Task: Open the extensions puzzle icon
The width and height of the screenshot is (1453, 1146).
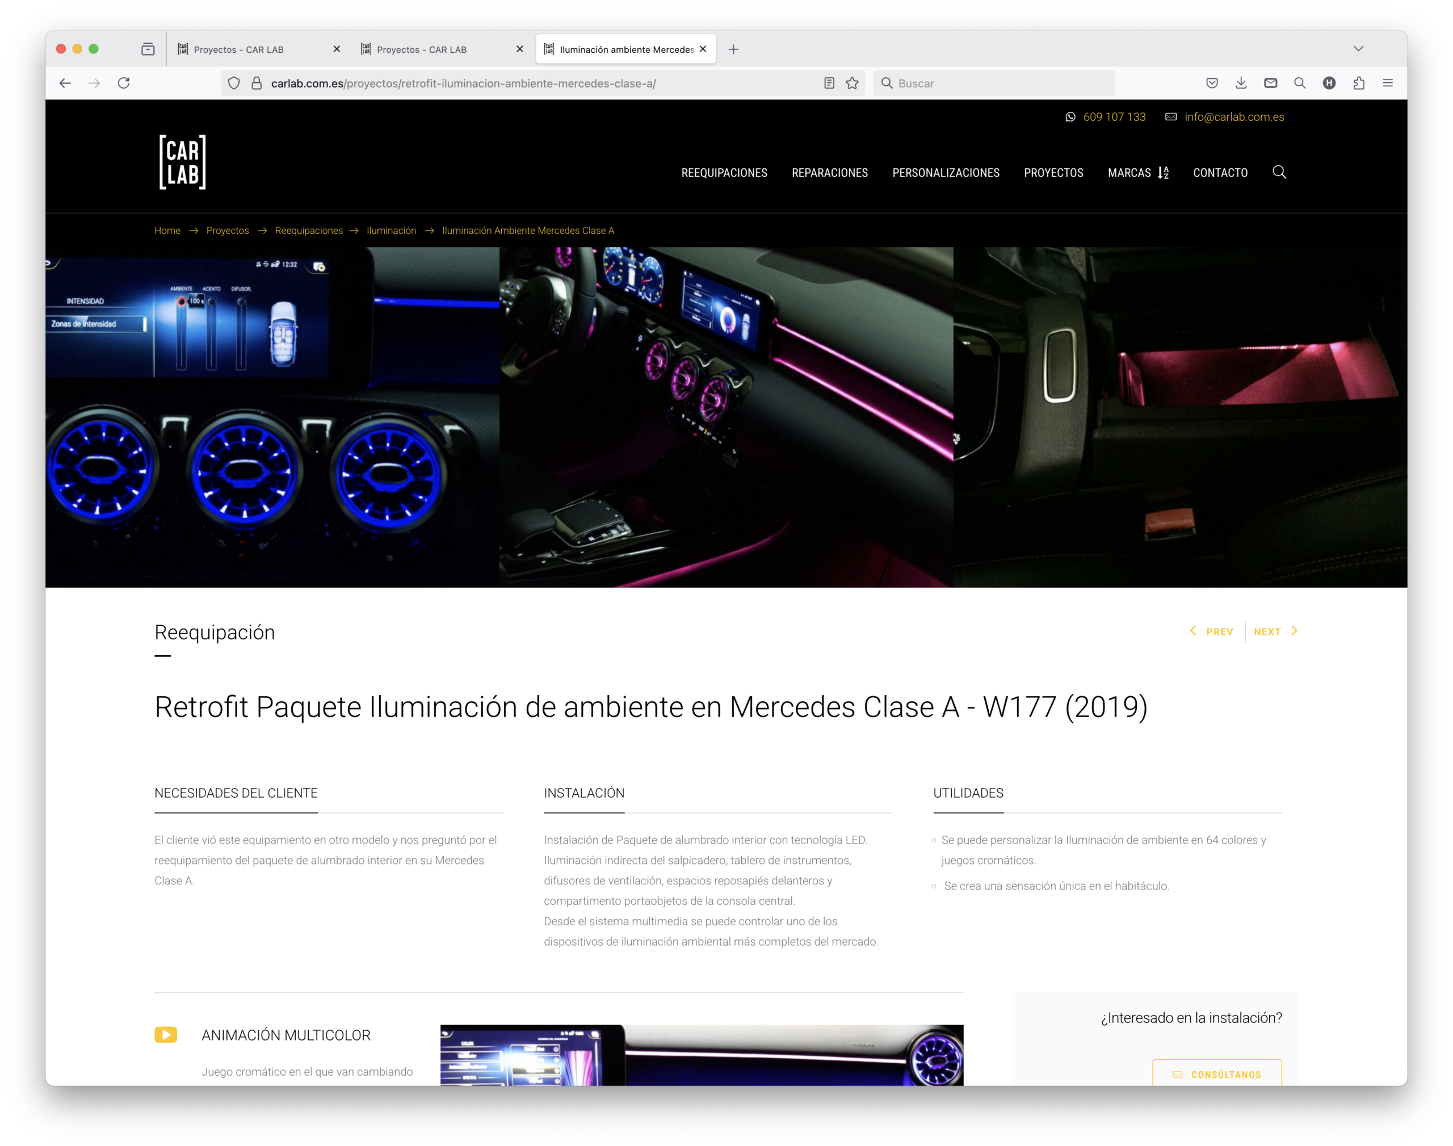Action: [1359, 83]
